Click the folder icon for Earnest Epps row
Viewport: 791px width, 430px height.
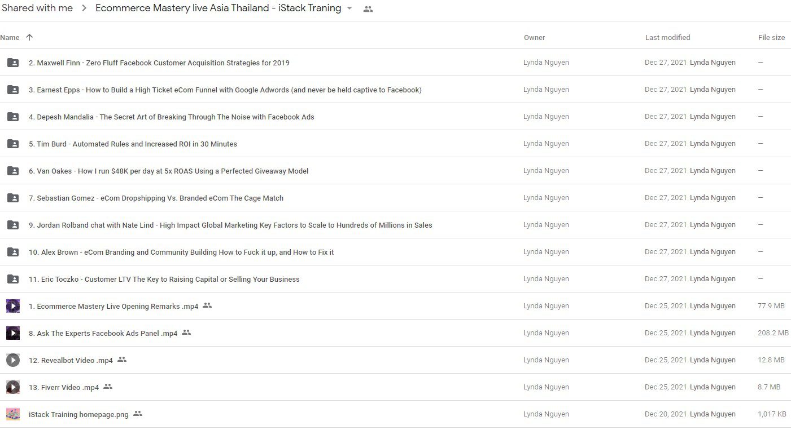pyautogui.click(x=13, y=90)
